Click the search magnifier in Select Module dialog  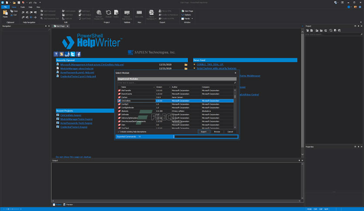(x=235, y=83)
